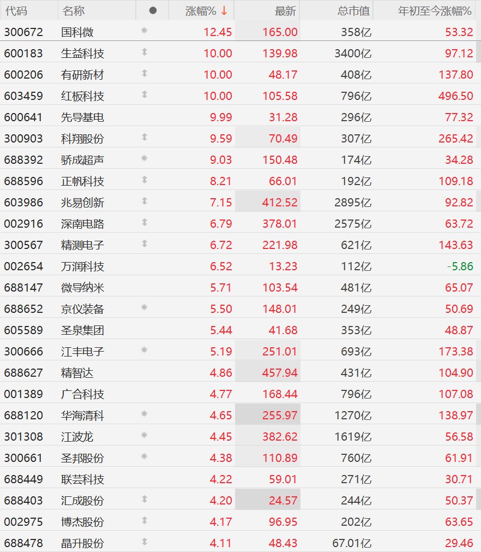Click year-to-date gain 265.42
Image resolution: width=481 pixels, height=552 pixels.
pos(456,138)
